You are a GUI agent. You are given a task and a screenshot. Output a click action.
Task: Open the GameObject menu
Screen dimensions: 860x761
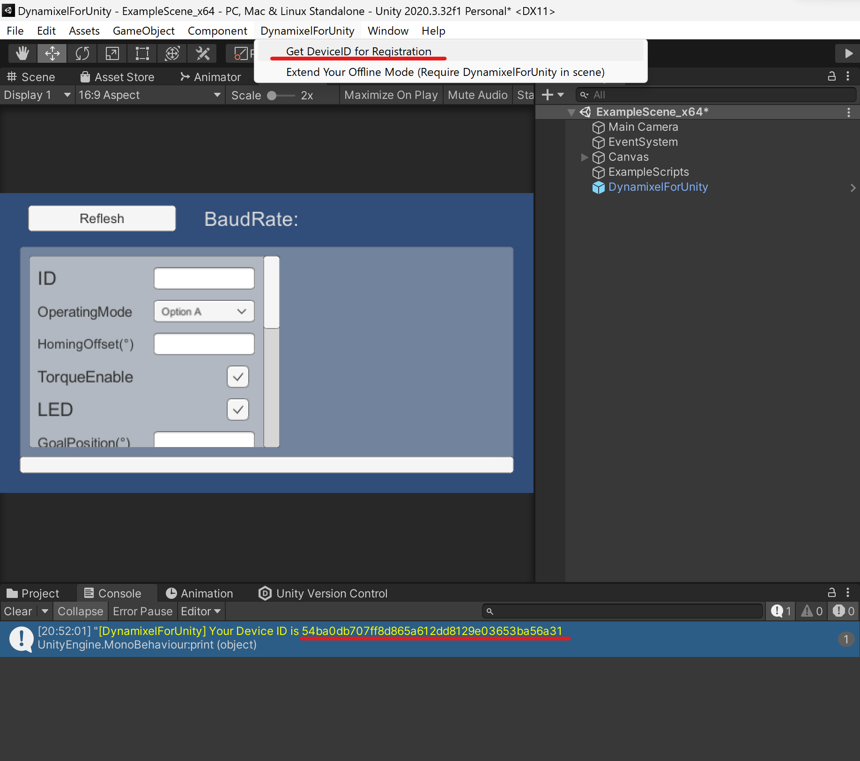click(144, 31)
